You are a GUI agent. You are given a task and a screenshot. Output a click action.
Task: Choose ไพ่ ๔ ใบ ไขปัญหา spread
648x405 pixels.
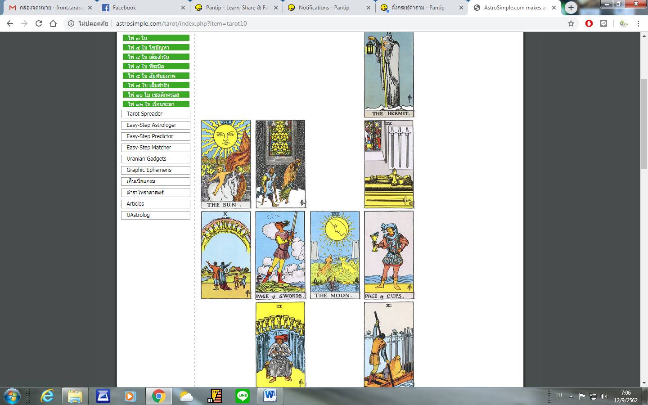tap(156, 47)
